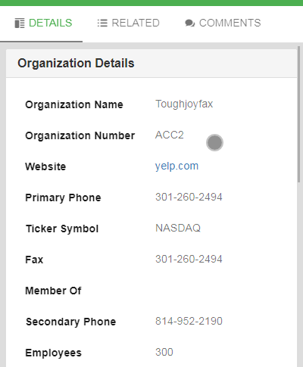
Task: Click the Toughjoyfax organization name value
Action: pyautogui.click(x=184, y=104)
